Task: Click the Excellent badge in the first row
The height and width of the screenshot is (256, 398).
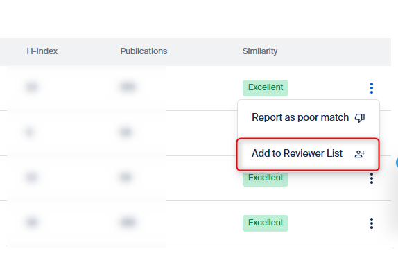Action: point(266,88)
